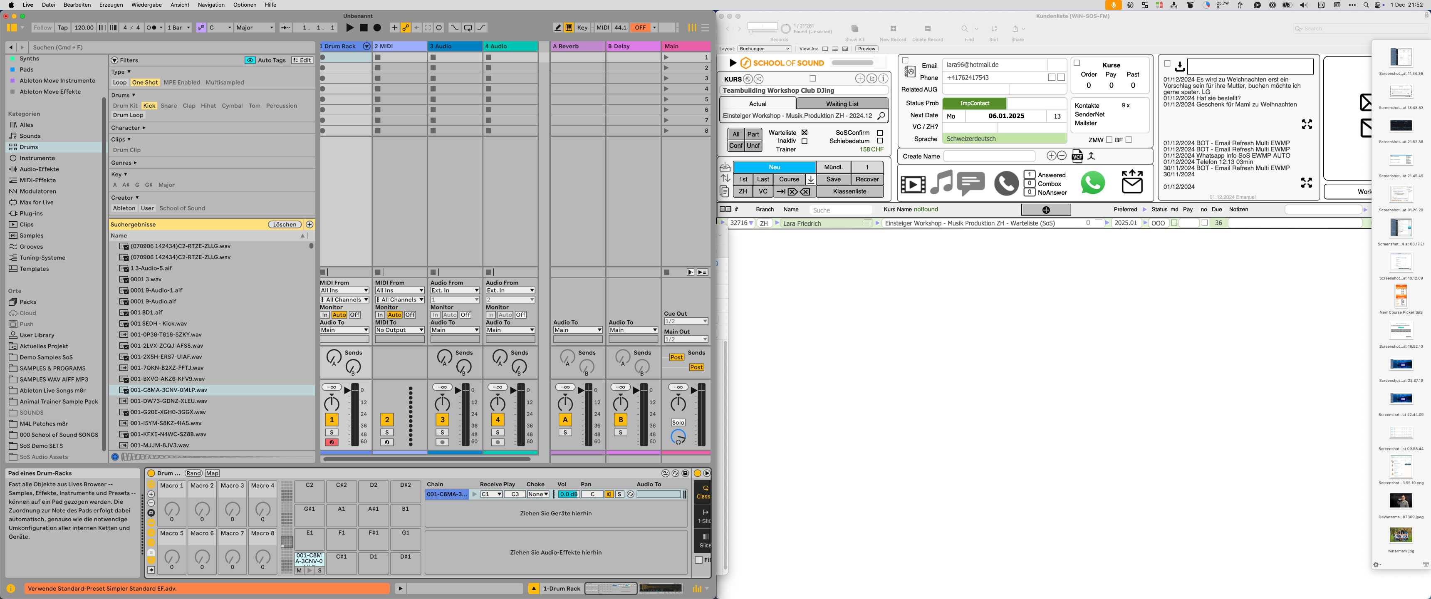Click the Edit filters button
Image resolution: width=1431 pixels, height=599 pixels.
[x=303, y=60]
